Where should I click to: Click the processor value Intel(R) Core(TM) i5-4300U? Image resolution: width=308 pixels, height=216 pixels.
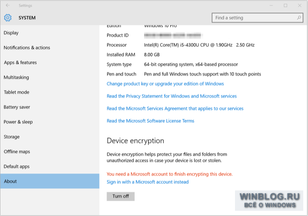tap(199, 45)
